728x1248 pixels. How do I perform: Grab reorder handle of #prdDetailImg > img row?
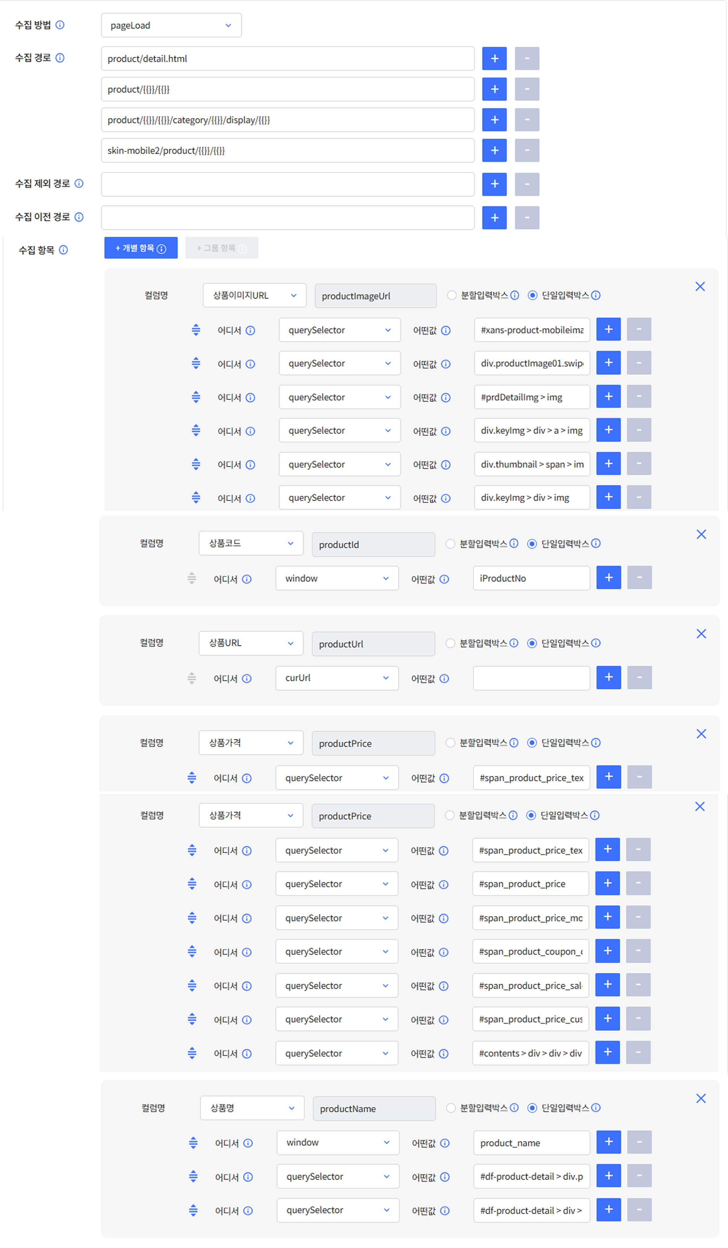(x=196, y=397)
